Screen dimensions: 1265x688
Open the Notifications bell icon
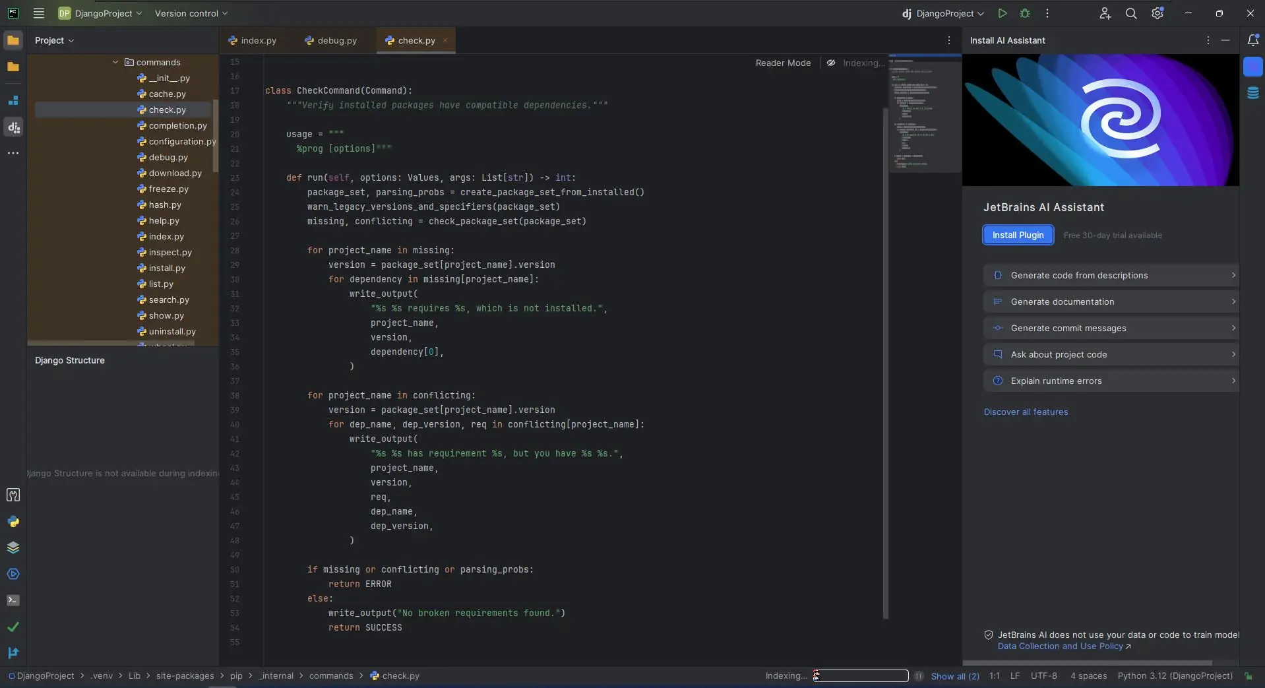coord(1252,40)
